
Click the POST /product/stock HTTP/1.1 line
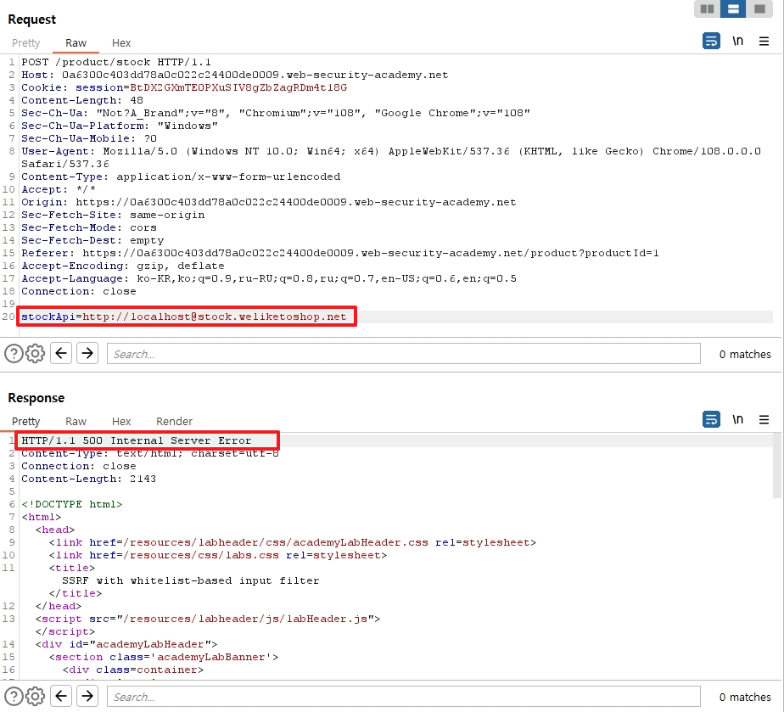click(116, 62)
